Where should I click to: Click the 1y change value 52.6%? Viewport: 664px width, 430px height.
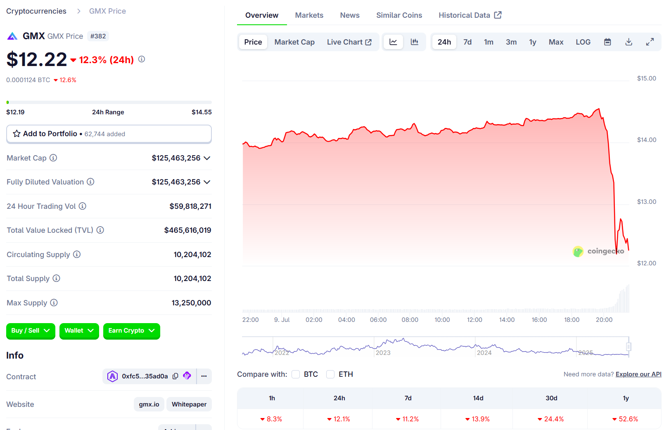pos(625,419)
